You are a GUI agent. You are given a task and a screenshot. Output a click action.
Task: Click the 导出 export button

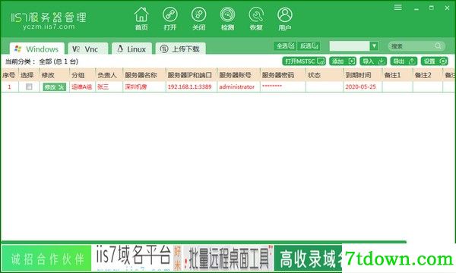[x=404, y=61]
